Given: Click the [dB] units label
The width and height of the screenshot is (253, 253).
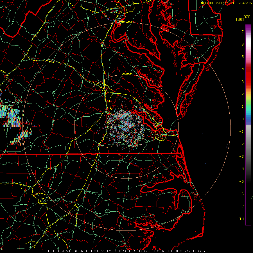Looking at the screenshot, I should pyautogui.click(x=240, y=20).
